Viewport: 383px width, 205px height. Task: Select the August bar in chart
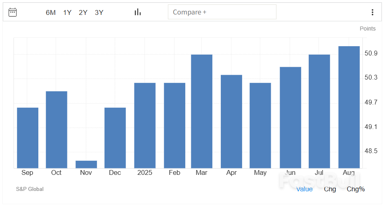(x=349, y=107)
